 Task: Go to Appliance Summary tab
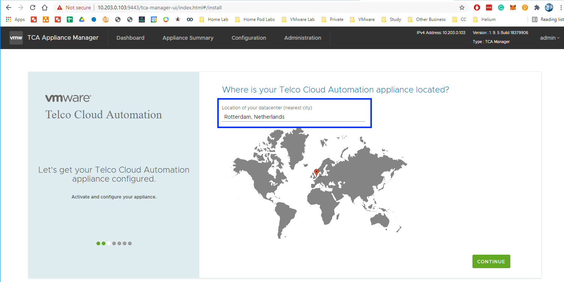(x=188, y=38)
